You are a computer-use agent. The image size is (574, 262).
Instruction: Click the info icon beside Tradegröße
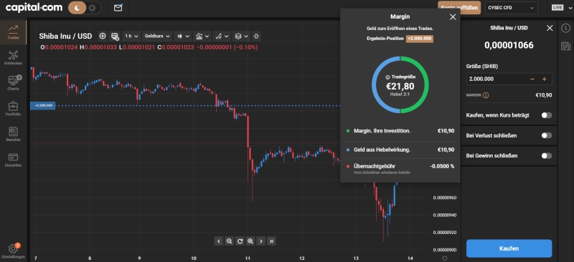(x=387, y=77)
